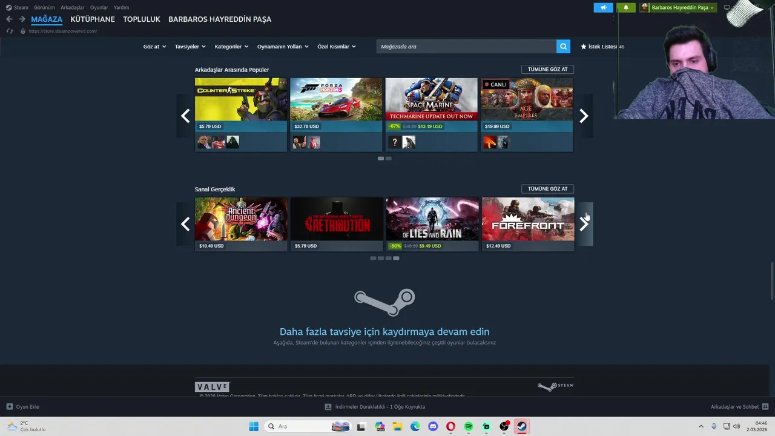Screen dimensions: 775x436
Task: Open Opera browser from the taskbar
Action: click(x=450, y=426)
